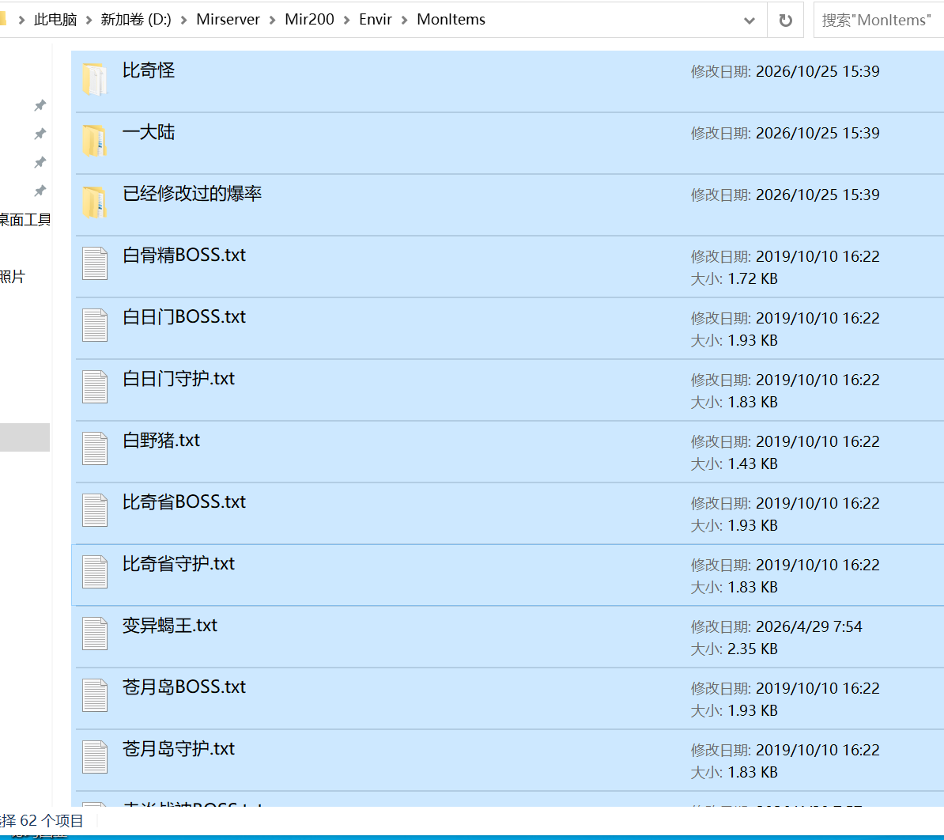Viewport: 944px width, 840px height.
Task: Click the 苍月岛守护.txt file icon
Action: (95, 757)
